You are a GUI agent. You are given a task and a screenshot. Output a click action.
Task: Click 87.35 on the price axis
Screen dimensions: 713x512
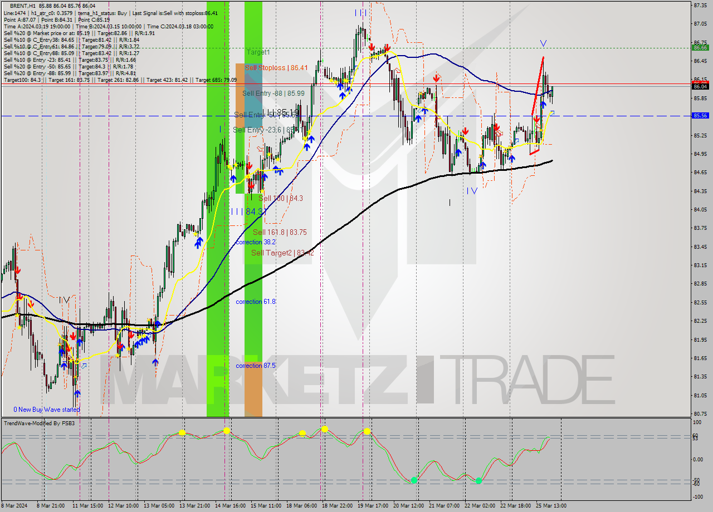[x=700, y=5]
